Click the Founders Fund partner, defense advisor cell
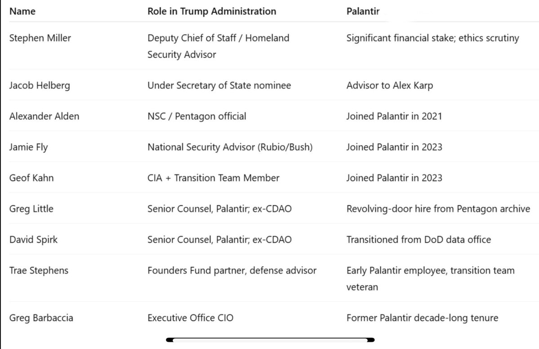Viewport: 539px width, 349px height. coord(232,270)
